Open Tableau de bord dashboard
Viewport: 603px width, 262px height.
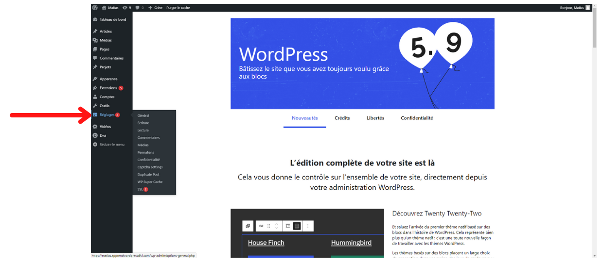(x=112, y=19)
